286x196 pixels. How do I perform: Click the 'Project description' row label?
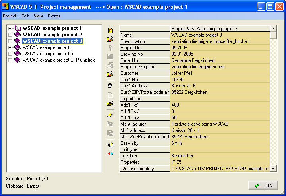pyautogui.click(x=138, y=67)
